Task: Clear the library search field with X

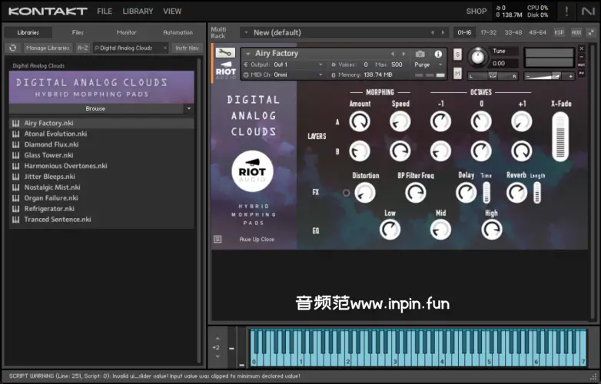Action: 164,48
